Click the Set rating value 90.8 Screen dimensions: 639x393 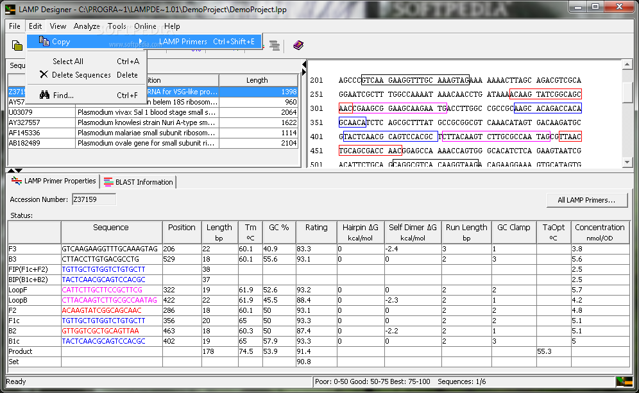tap(303, 361)
